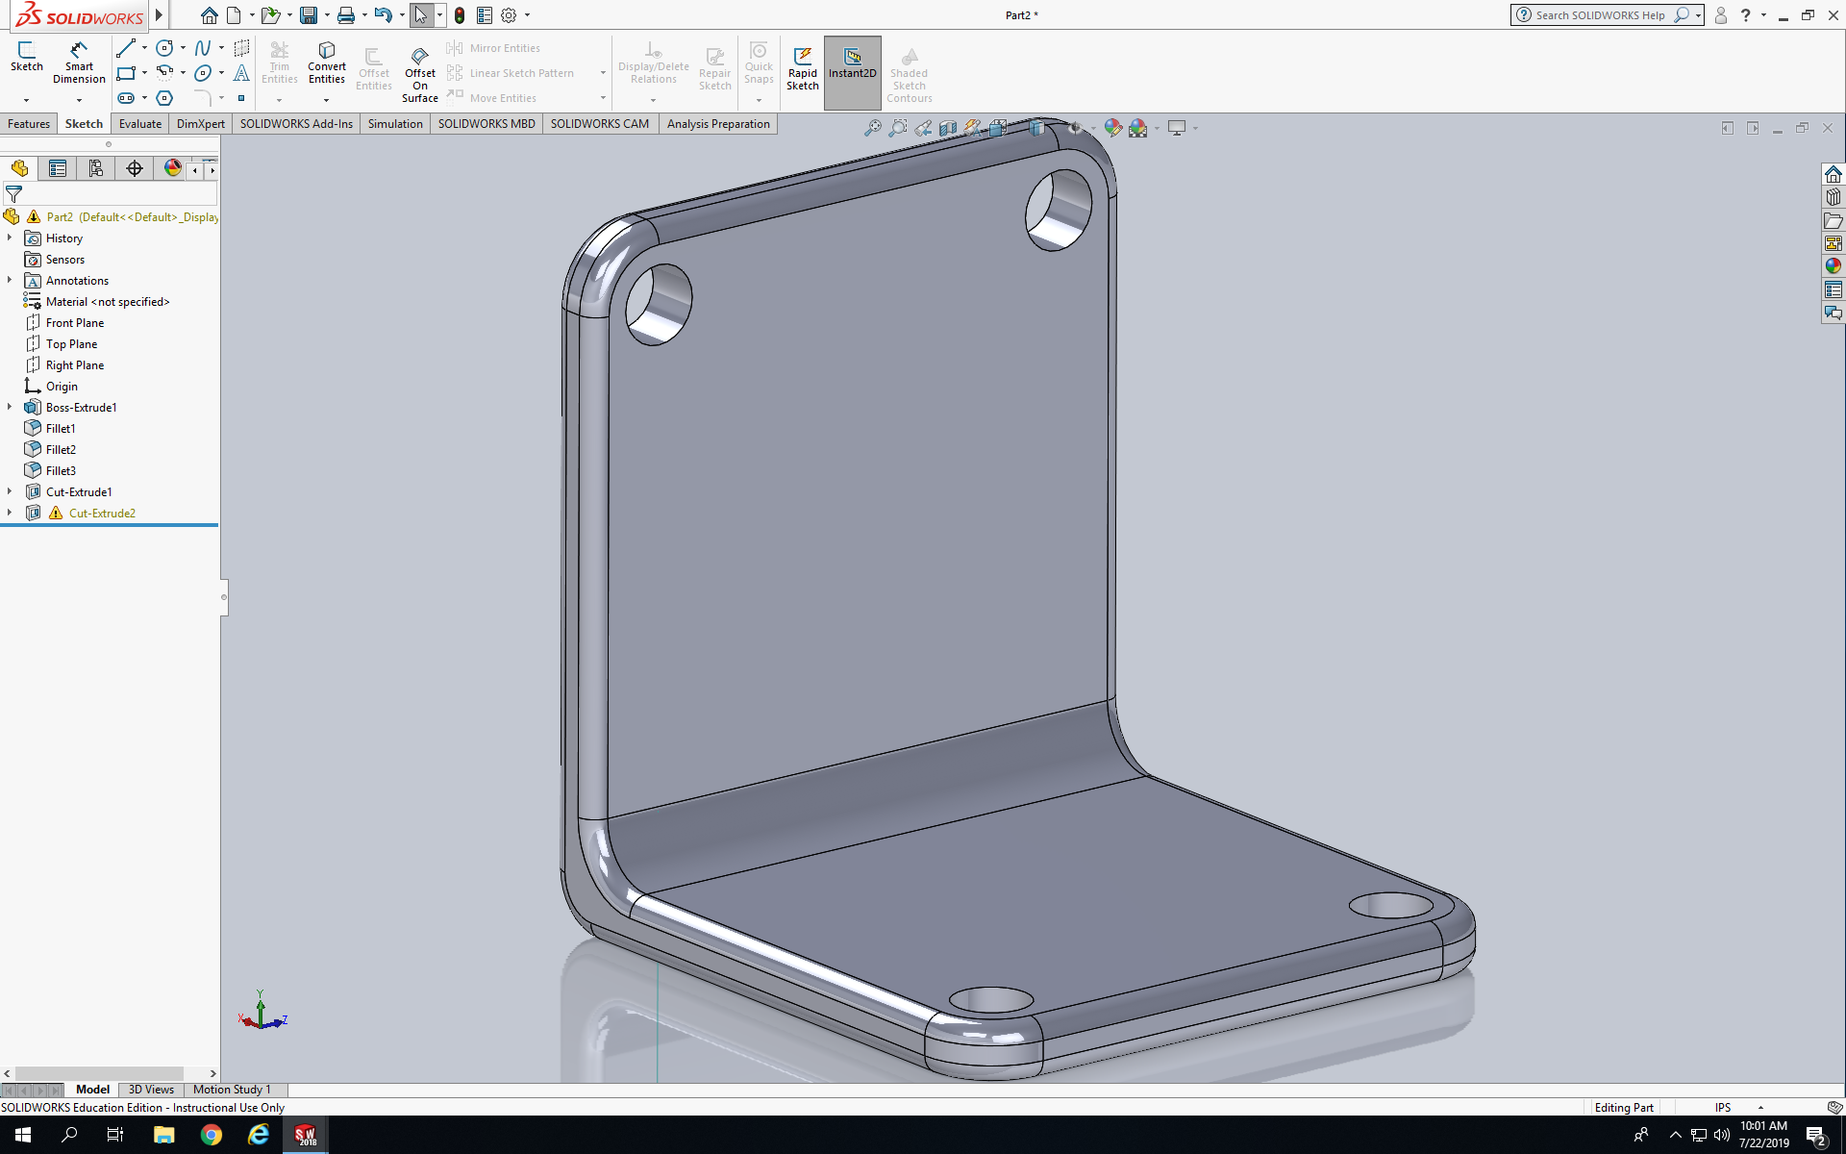
Task: Switch to the Evaluate tab
Action: click(140, 124)
